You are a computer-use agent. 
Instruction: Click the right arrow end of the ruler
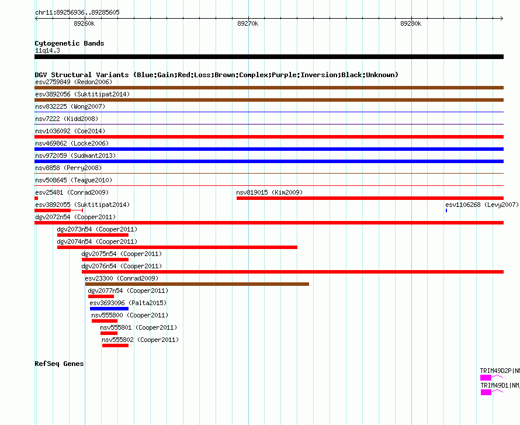(x=502, y=19)
